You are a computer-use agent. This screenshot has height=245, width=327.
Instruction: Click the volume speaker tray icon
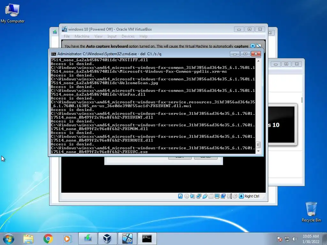pos(295,239)
